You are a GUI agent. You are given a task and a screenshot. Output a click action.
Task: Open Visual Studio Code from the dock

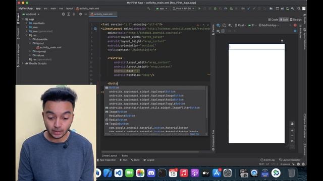coord(119,173)
